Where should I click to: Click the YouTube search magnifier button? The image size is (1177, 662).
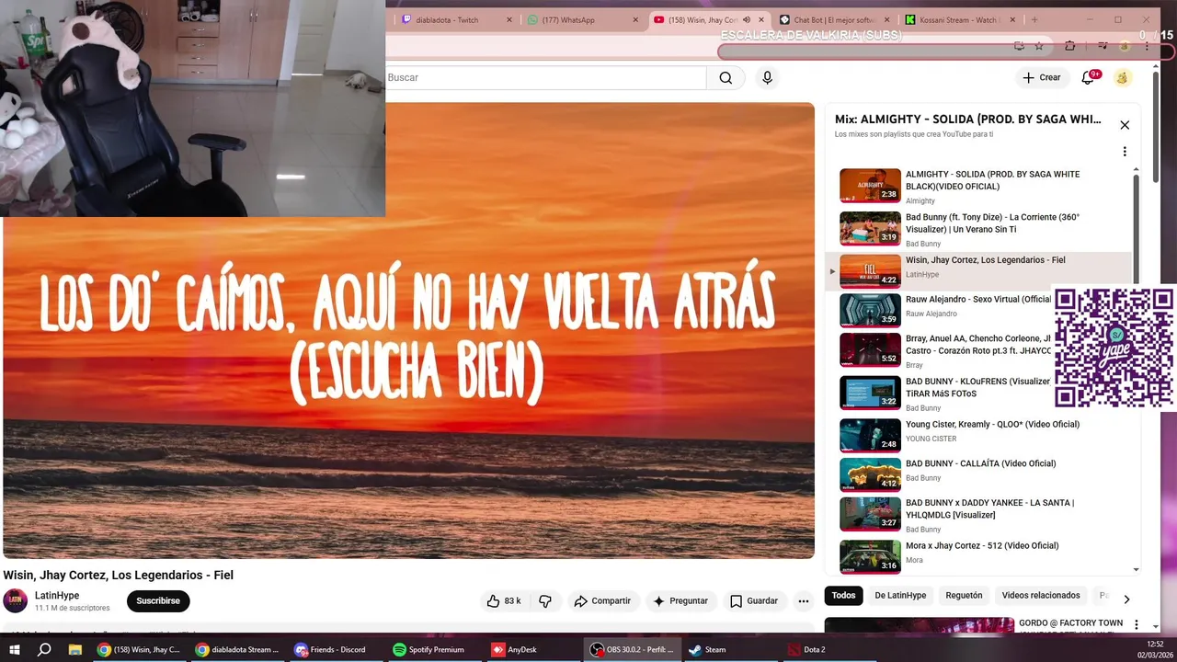726,78
